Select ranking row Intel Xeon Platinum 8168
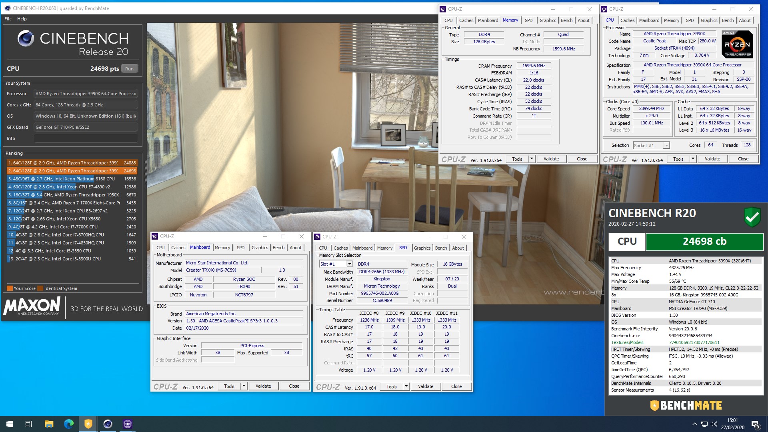The height and width of the screenshot is (432, 768). pyautogui.click(x=72, y=179)
